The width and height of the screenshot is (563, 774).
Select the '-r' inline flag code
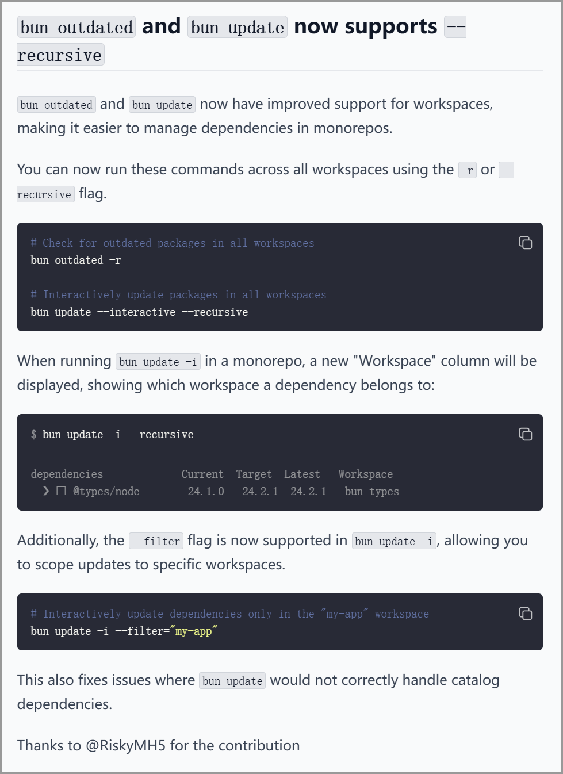(x=467, y=170)
